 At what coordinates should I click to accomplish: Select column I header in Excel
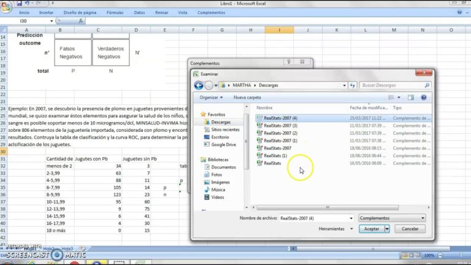(280, 29)
